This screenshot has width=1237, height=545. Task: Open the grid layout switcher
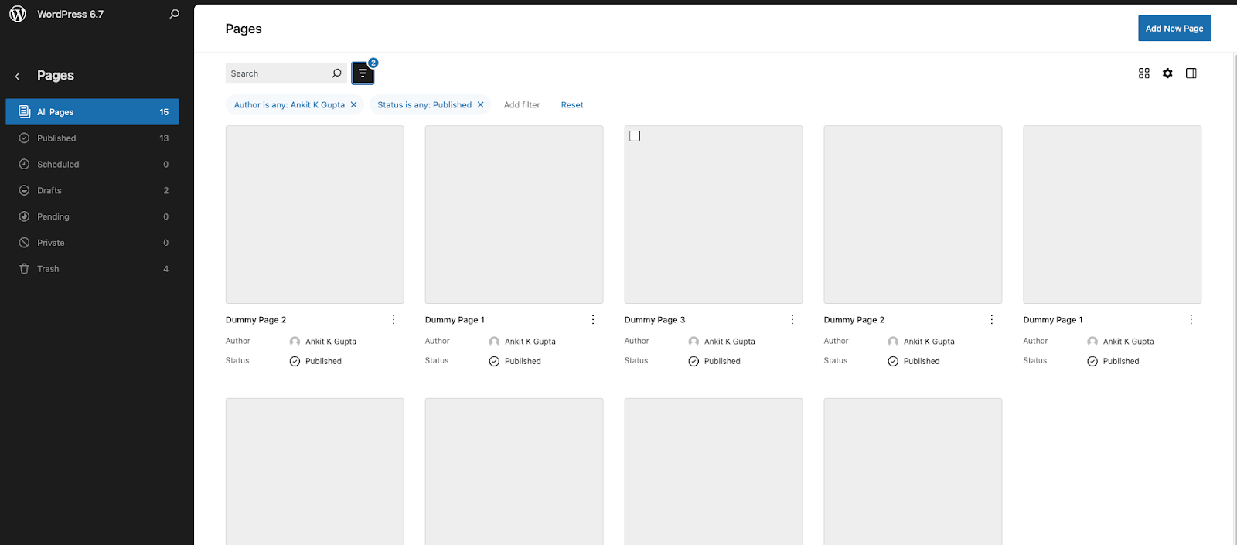pos(1144,73)
